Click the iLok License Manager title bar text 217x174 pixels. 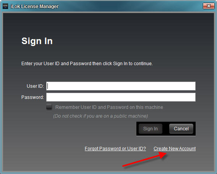point(34,7)
